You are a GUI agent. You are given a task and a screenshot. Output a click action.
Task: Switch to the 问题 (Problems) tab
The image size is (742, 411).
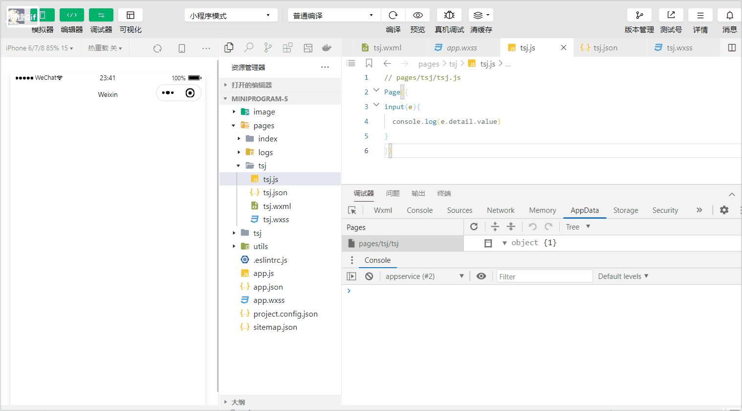[393, 193]
